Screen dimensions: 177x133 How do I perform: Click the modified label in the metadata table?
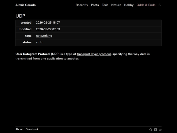click(25, 29)
